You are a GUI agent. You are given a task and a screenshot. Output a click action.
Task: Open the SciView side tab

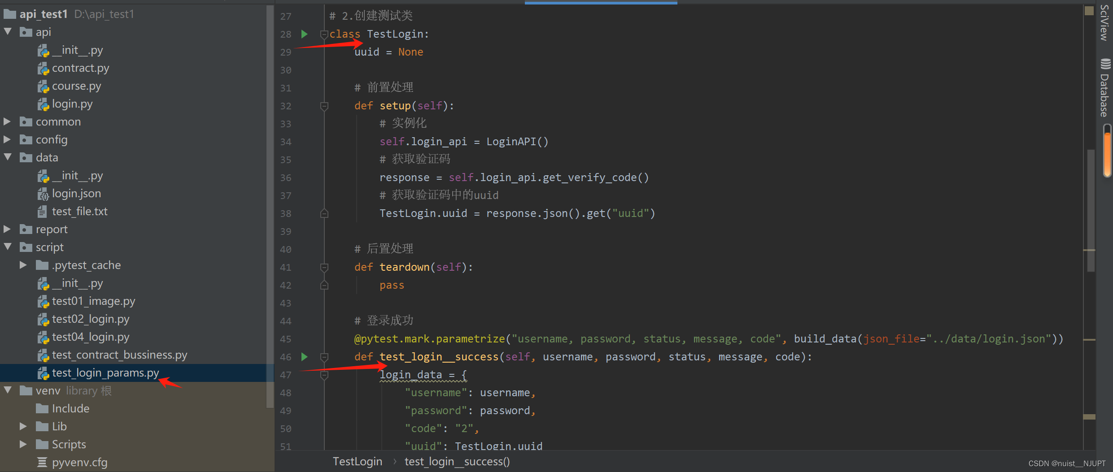(1104, 22)
